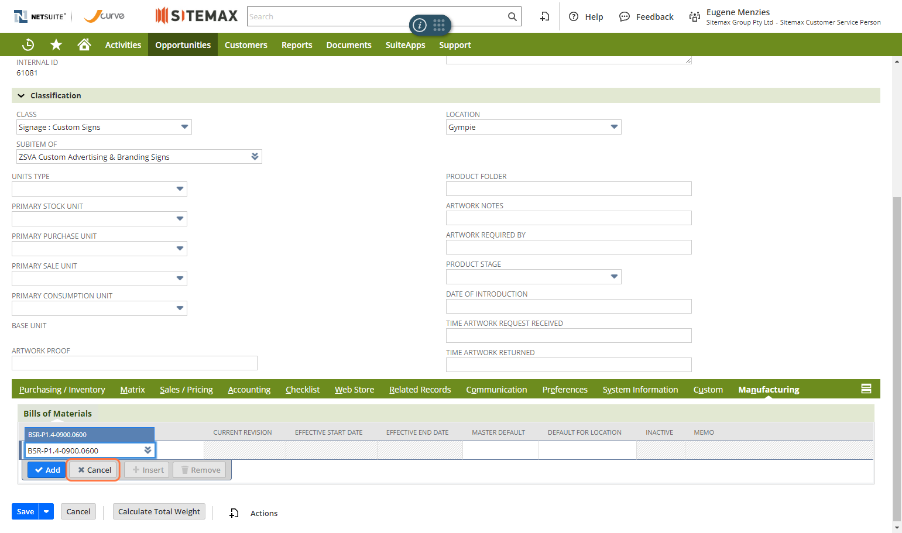Switch to the Web Store subtab
The width and height of the screenshot is (902, 533).
354,389
